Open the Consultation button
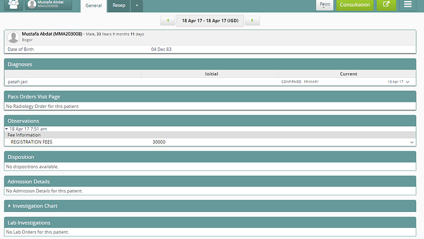424x239 pixels. pos(355,5)
